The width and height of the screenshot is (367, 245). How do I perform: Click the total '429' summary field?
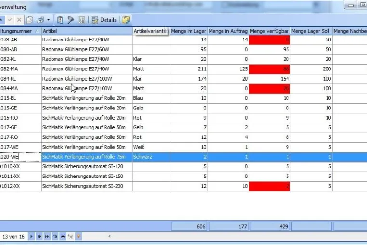[270, 227]
